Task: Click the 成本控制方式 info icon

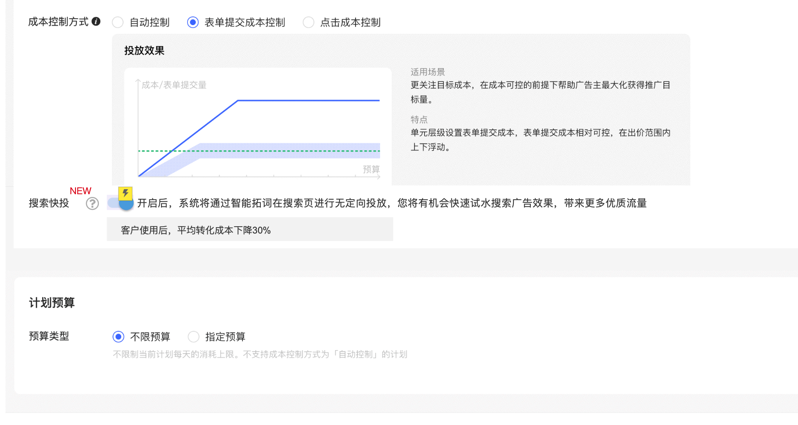Action: pyautogui.click(x=96, y=21)
